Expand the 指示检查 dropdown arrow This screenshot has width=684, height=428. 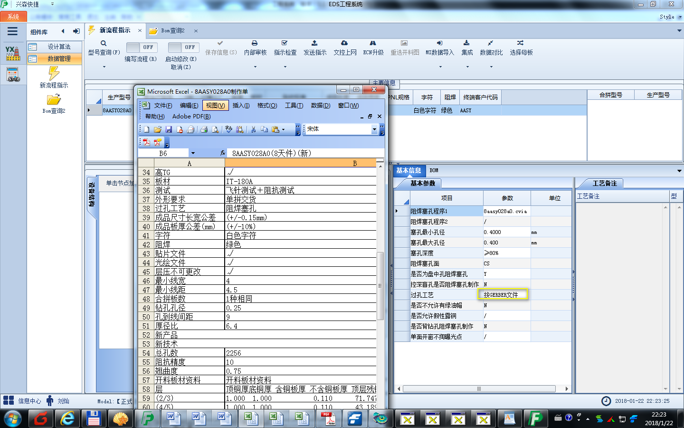click(x=285, y=67)
